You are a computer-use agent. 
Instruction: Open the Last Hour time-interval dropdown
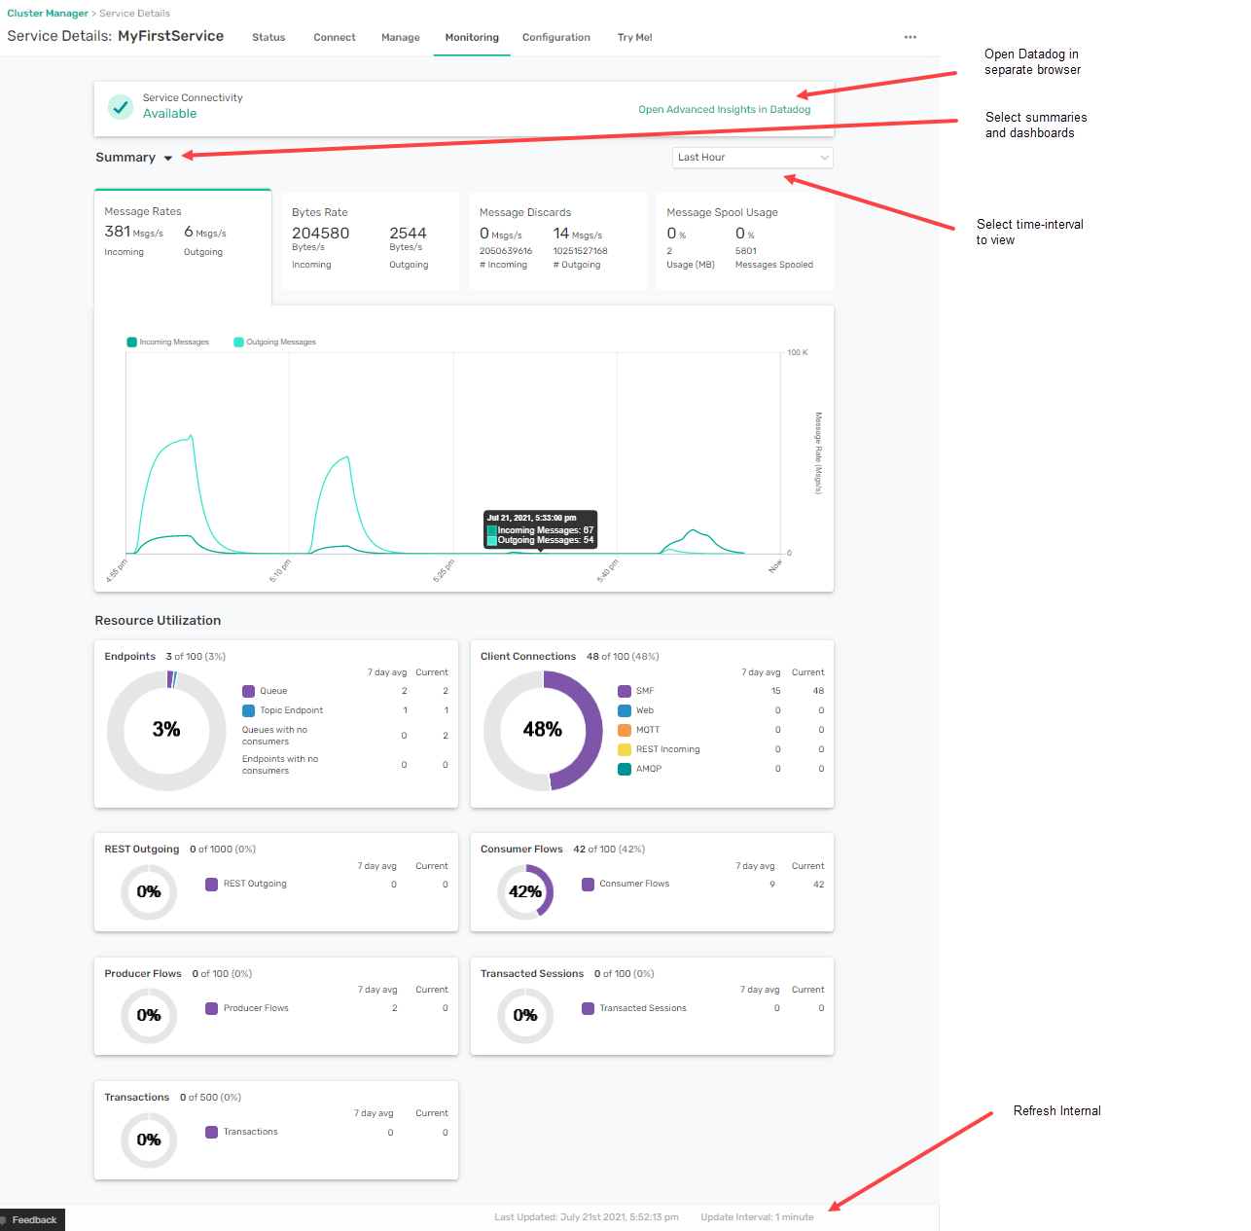point(752,158)
